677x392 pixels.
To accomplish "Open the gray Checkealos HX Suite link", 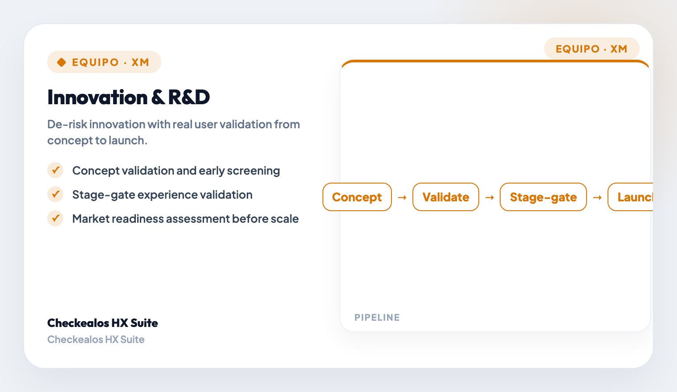I will [96, 339].
